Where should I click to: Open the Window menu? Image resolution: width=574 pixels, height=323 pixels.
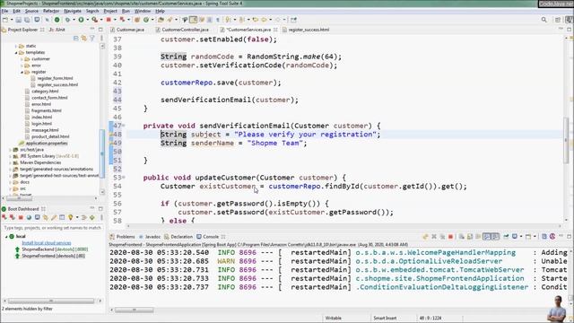coord(143,11)
